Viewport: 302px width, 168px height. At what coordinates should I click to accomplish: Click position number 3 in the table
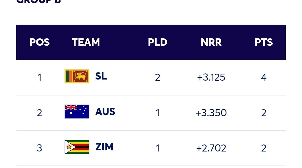coord(39,148)
